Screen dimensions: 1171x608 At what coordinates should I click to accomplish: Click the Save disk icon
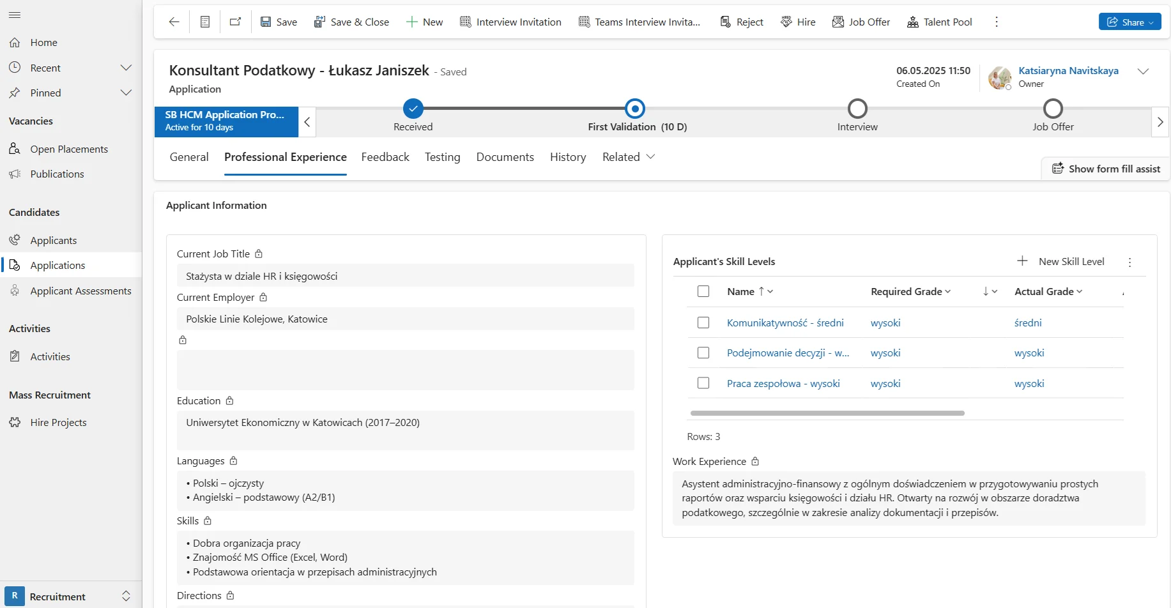pyautogui.click(x=266, y=22)
